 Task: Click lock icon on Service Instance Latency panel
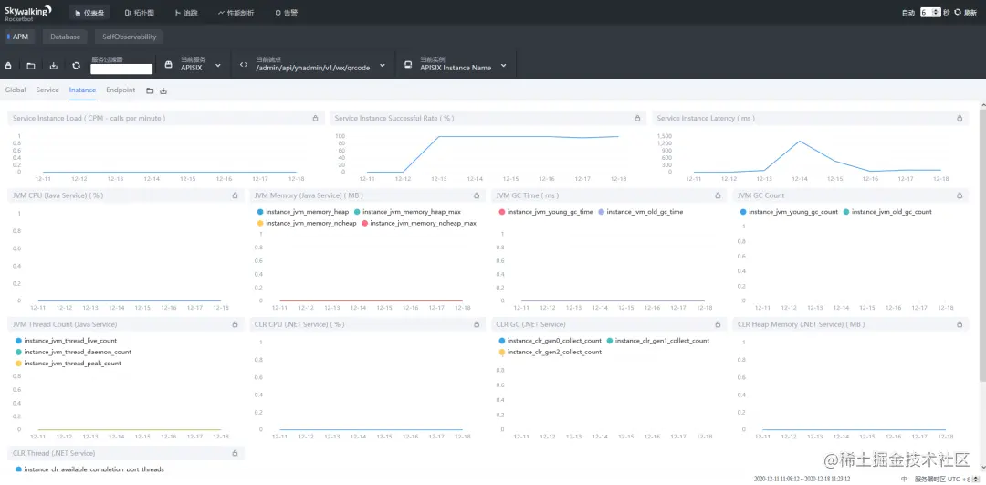pos(959,118)
